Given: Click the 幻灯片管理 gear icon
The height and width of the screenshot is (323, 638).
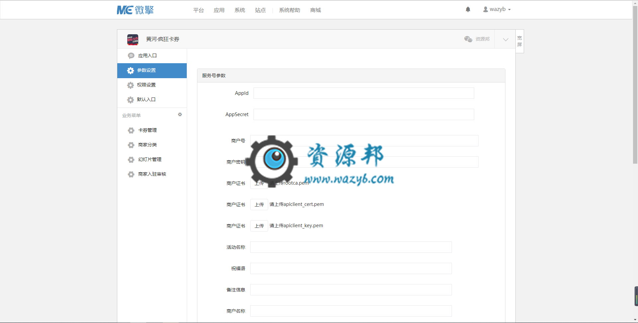Looking at the screenshot, I should pyautogui.click(x=131, y=160).
